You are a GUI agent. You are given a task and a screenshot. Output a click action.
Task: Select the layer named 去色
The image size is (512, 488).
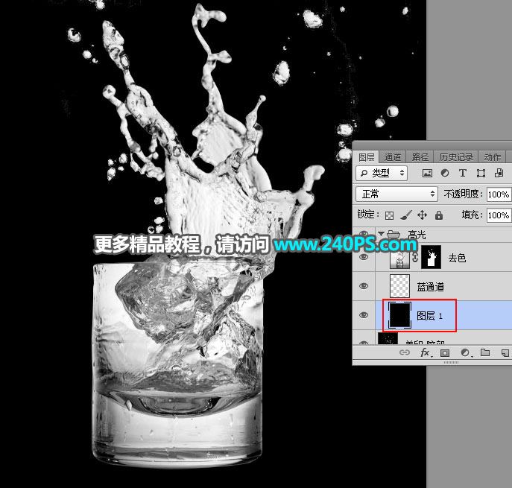457,259
